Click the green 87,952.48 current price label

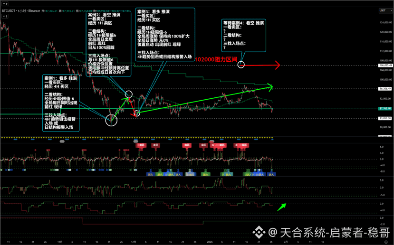385,108
